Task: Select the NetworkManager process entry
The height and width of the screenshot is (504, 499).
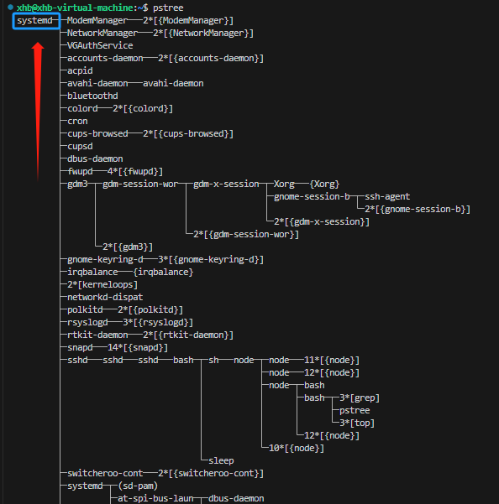Action: pyautogui.click(x=102, y=33)
